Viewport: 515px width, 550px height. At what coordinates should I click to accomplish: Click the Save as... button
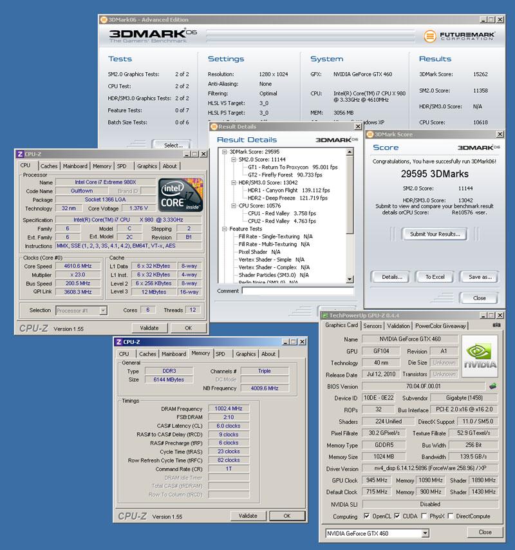(x=480, y=277)
